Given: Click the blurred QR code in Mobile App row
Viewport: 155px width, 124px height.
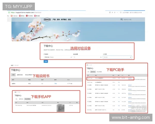Looking at the screenshot, I should [x=61, y=108].
